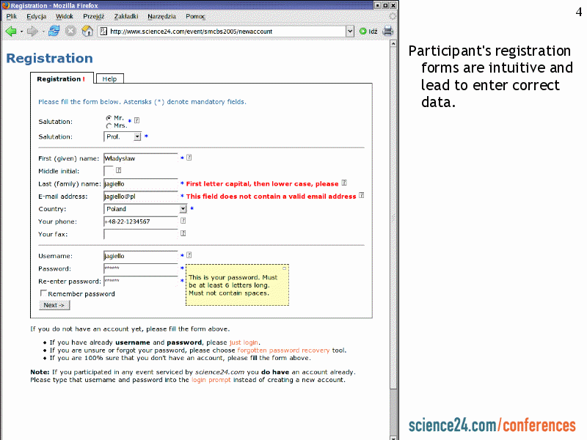Click the Reload page icon
The image size is (587, 440).
coord(54,31)
